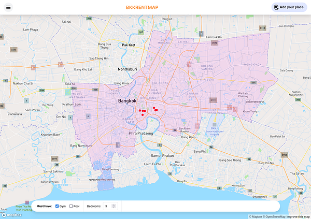Click the Krathum Baen map label

[50, 135]
